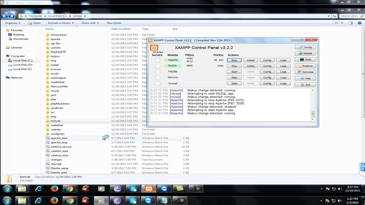Click the Computer icon in the navigation pane
The width and height of the screenshot is (365, 205).
click(7, 56)
